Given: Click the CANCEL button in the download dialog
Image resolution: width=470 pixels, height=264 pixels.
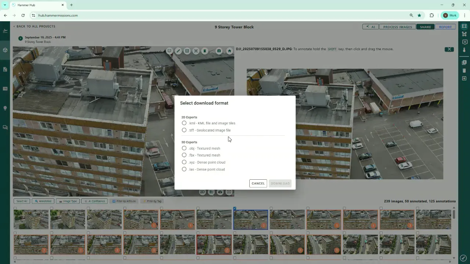Looking at the screenshot, I should click(x=258, y=183).
